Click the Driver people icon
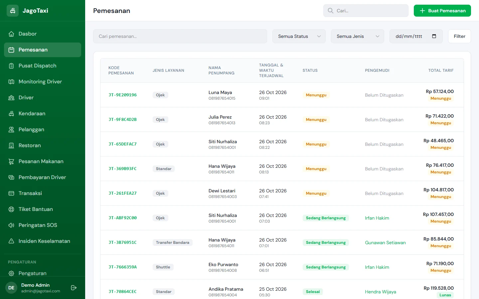The width and height of the screenshot is (479, 299). (x=11, y=98)
